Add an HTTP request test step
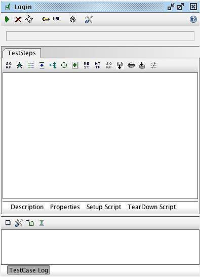Viewport: 200px width, 277px height. point(98,65)
